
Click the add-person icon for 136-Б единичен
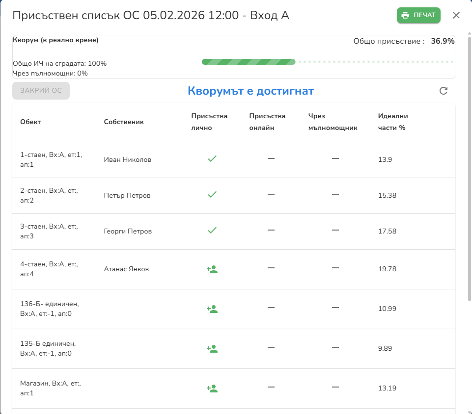pos(212,309)
